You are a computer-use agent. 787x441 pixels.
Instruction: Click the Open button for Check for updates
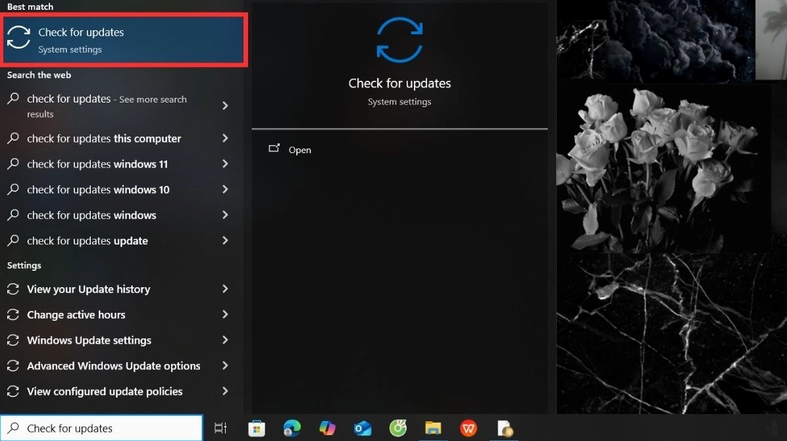pyautogui.click(x=299, y=150)
